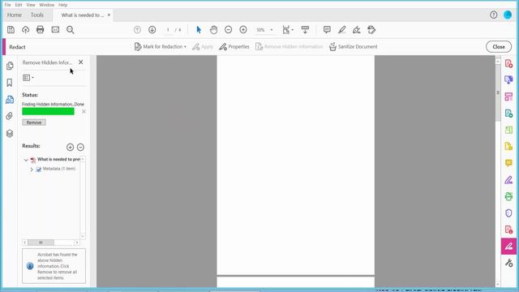This screenshot has height=292, width=519.
Task: Open the Protect shield tool
Action: [508, 213]
